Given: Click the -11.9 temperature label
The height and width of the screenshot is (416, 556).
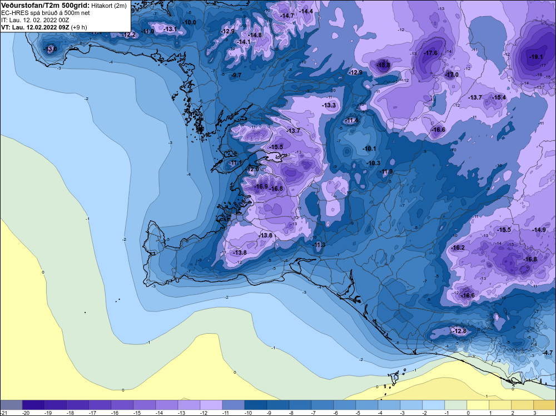Looking at the screenshot, I should 386,172.
